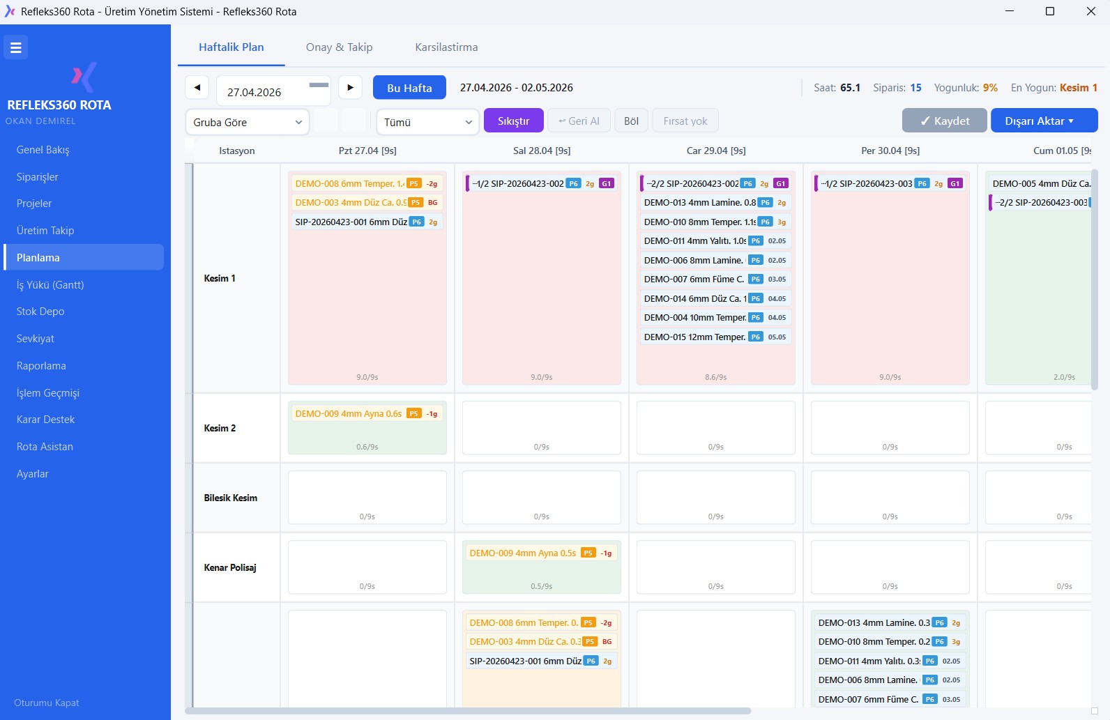Select DEMO-015 12mm Temper task card

click(694, 337)
